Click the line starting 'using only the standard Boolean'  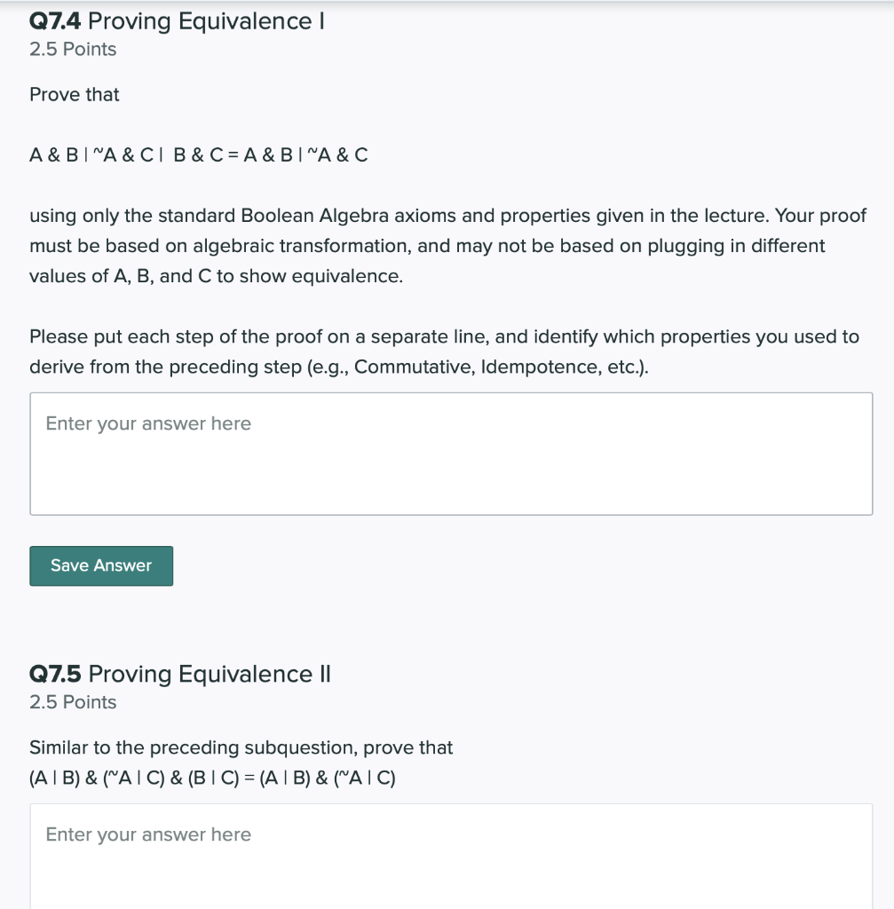pos(447,216)
